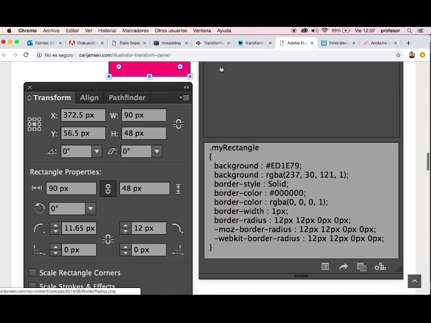Click the volume icon in menu bar
The width and height of the screenshot is (431, 323).
[314, 30]
